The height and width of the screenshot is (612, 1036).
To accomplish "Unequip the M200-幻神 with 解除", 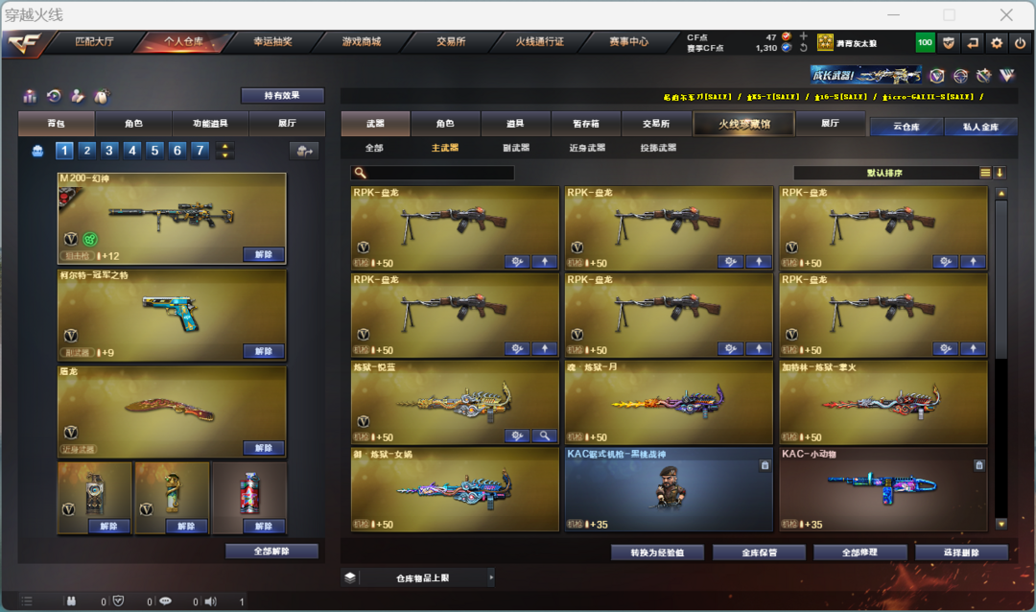I will [x=263, y=254].
